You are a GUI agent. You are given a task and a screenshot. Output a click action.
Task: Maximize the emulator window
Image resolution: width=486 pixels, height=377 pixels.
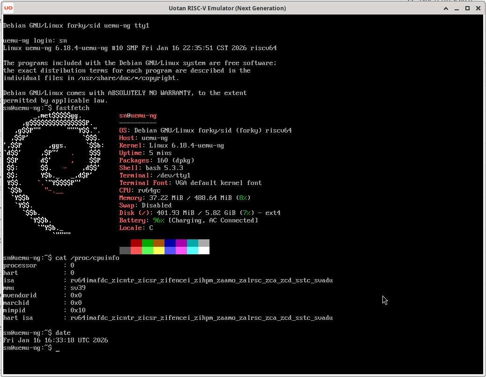(467, 8)
